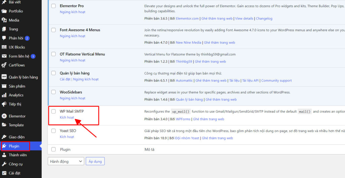345x178 pixels.
Task: Open Changelog link for Elementor Pro
Action: [264, 18]
